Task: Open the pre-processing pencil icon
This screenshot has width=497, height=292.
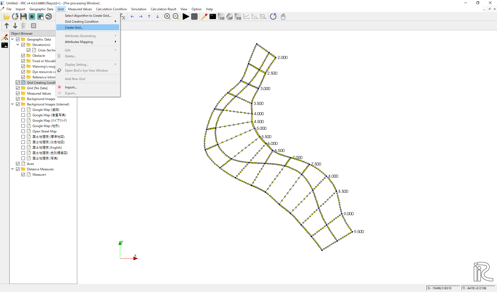Action: click(x=204, y=17)
